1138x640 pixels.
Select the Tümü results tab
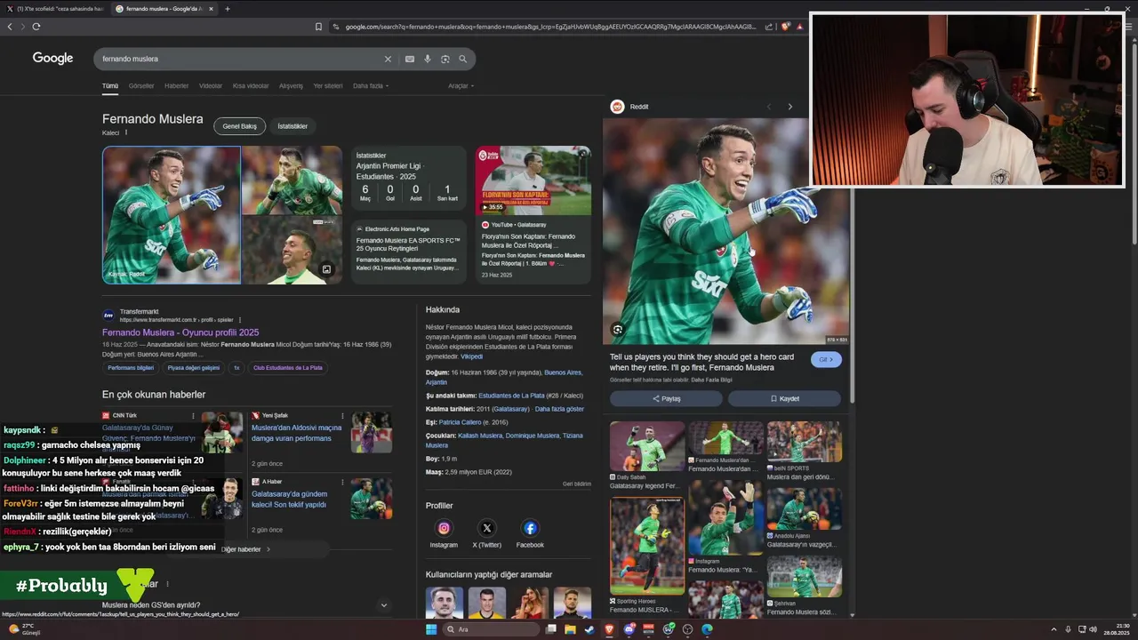109,86
